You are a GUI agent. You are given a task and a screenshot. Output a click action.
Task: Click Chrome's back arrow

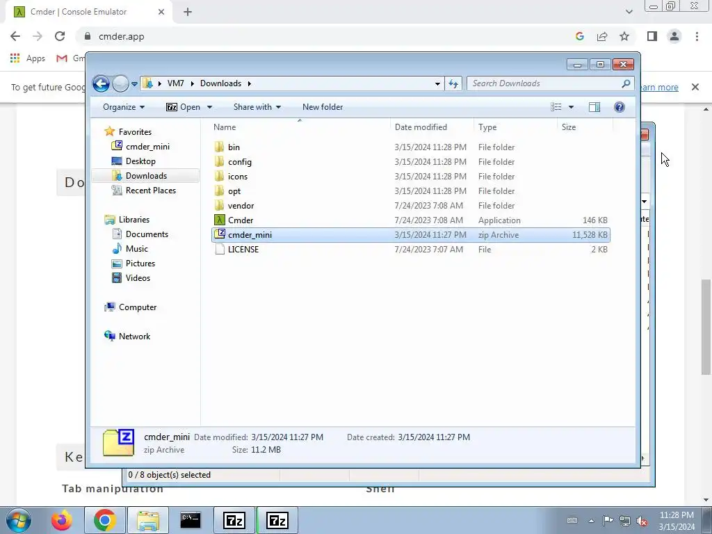click(15, 36)
